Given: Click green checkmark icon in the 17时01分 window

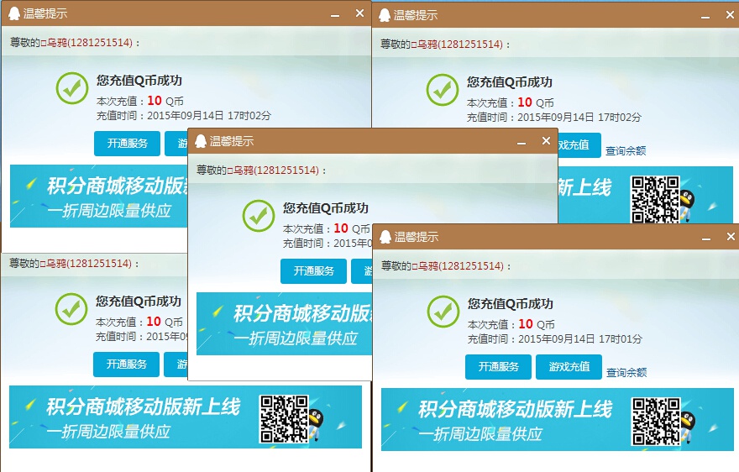Looking at the screenshot, I should [443, 312].
